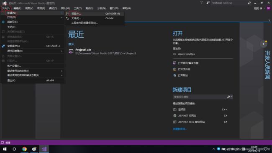Screen dimensions: 272x153
Task: Open the 团队(M) menu
Action: coord(65,8)
